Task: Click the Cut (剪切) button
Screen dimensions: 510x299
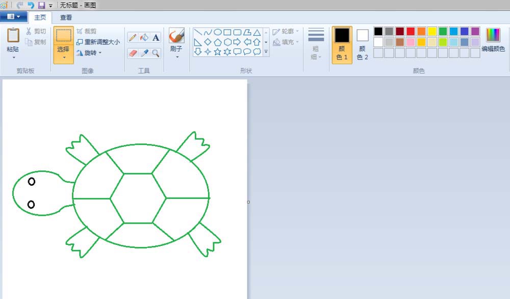Action: (36, 31)
